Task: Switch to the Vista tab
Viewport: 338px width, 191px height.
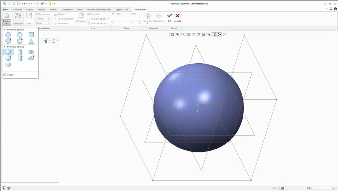Action: (80, 10)
